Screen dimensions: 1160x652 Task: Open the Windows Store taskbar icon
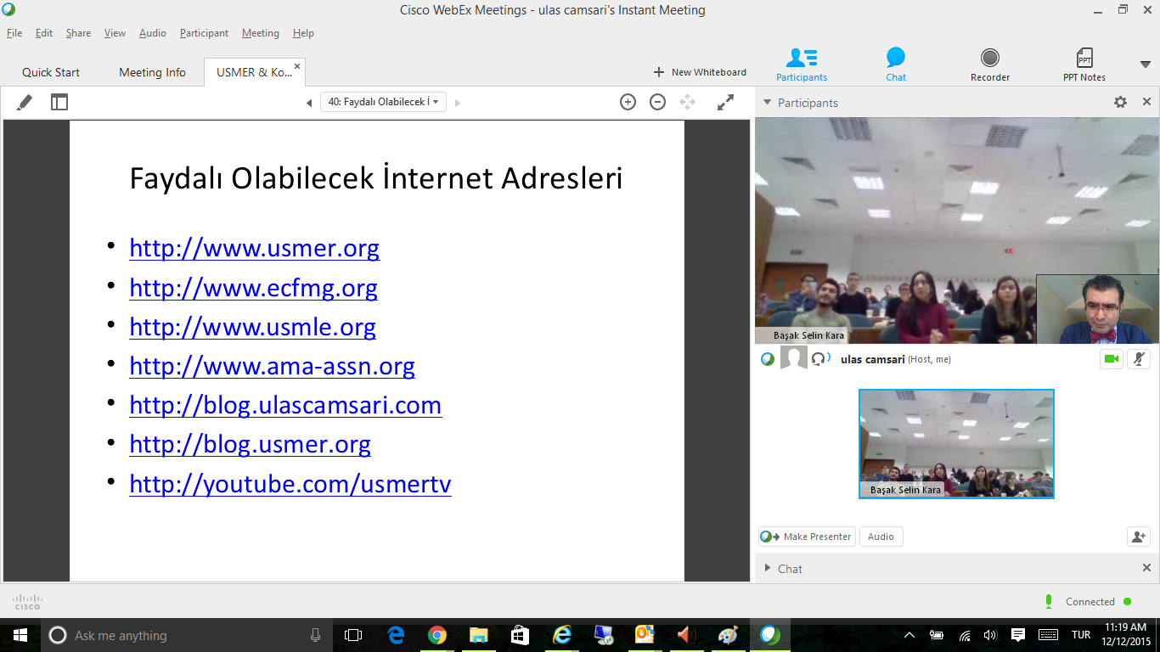click(520, 635)
